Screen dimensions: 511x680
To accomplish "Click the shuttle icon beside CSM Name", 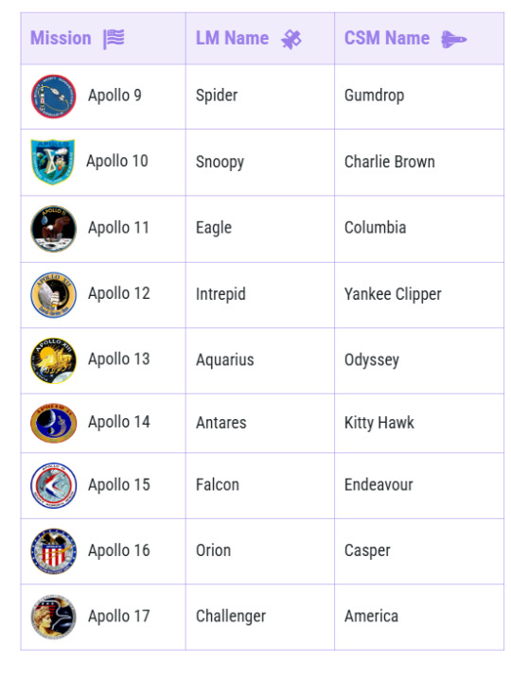I will point(453,40).
